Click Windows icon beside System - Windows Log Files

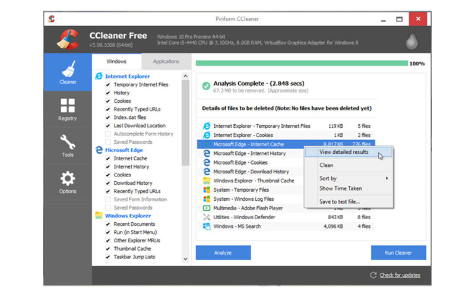207,199
